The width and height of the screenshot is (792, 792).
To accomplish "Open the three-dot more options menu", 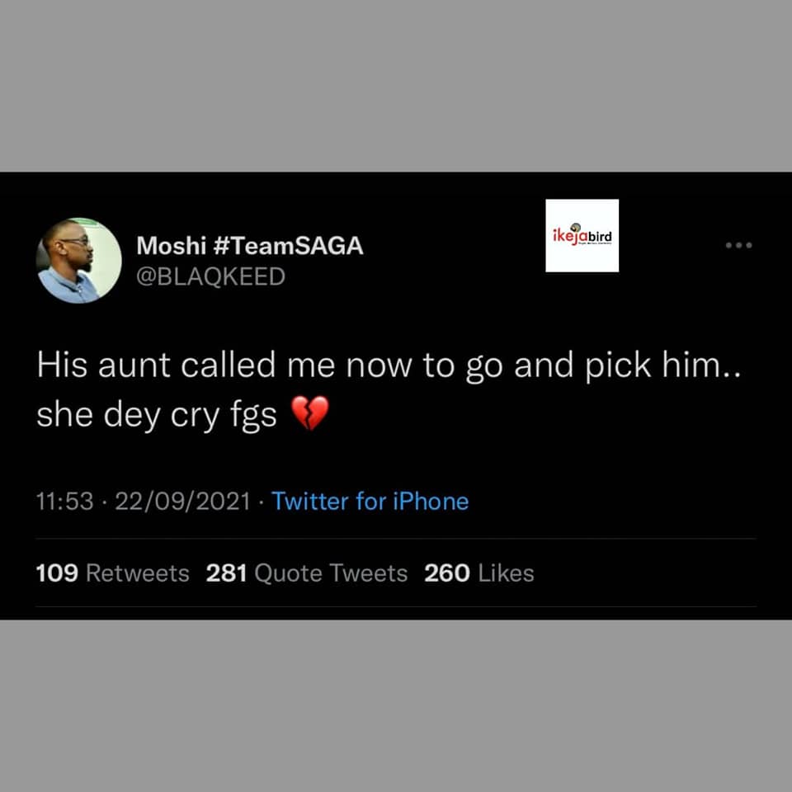I will 738,245.
